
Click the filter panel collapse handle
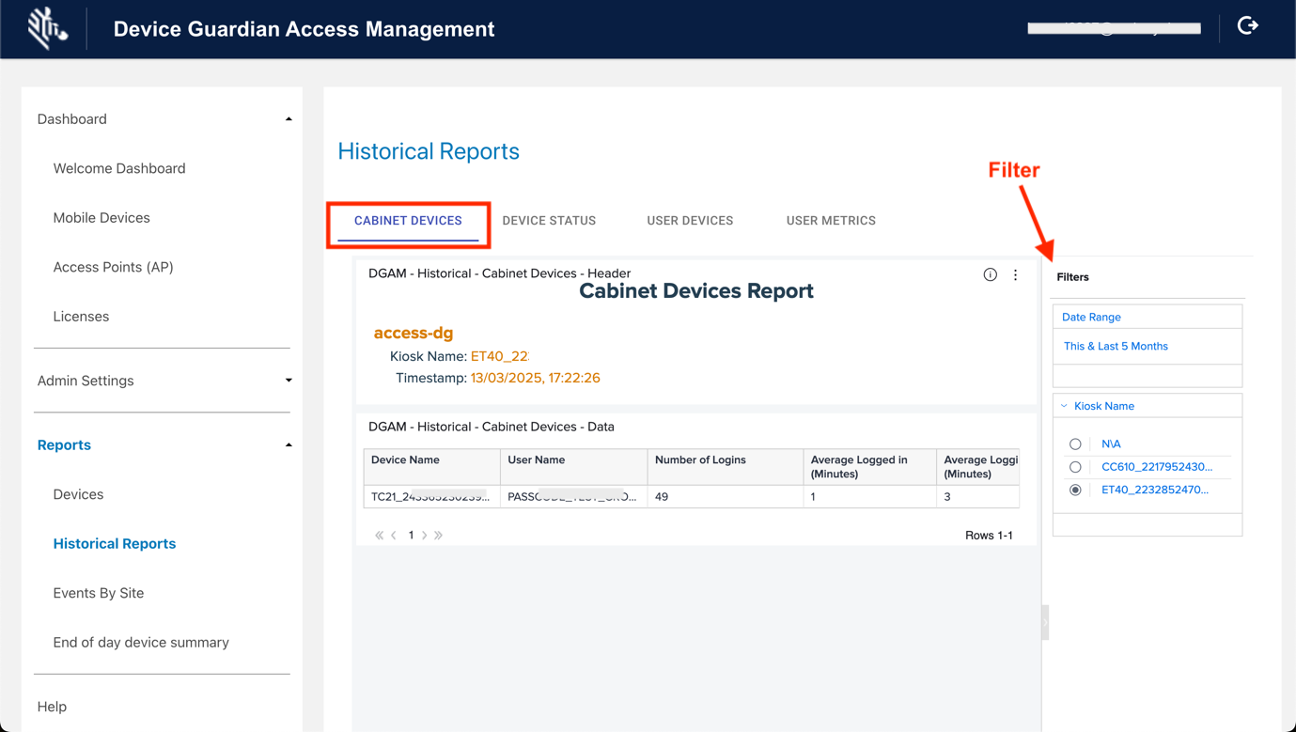[x=1045, y=622]
